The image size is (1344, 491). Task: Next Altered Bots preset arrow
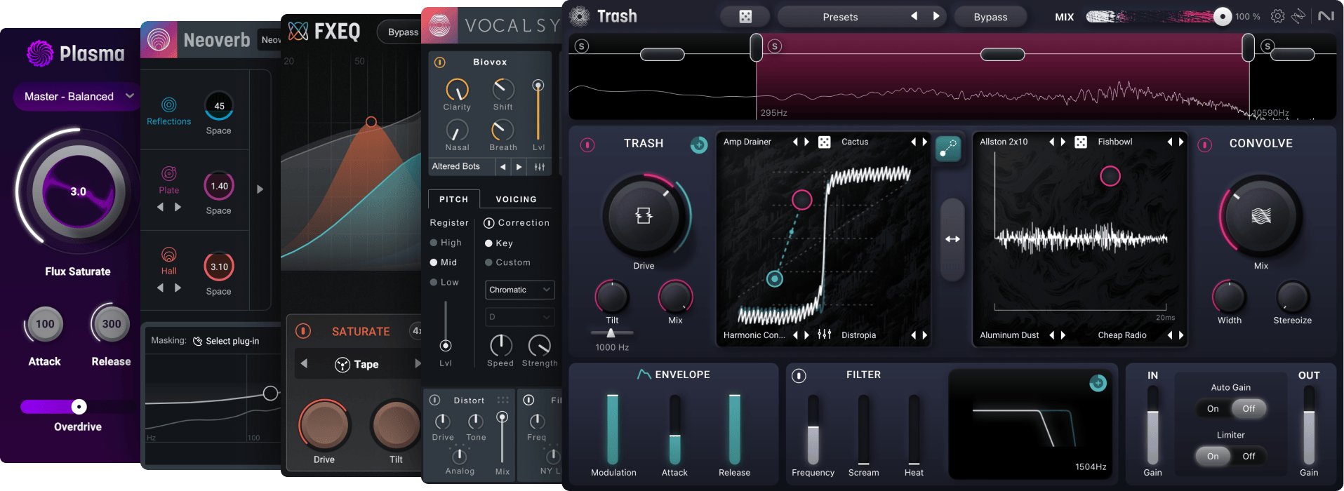519,167
